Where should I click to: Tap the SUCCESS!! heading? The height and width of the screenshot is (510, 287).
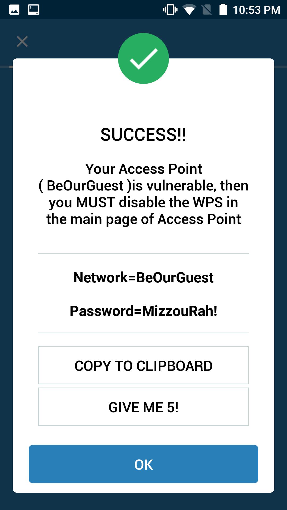point(143,135)
